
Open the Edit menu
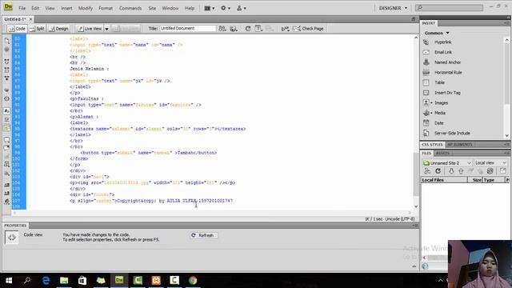(35, 8)
